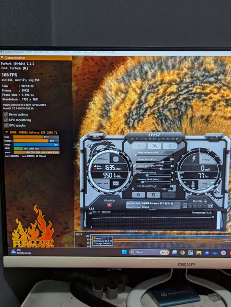231x307 pixels.
Task: Click the FurMark temp 77°C bar
Action: (36, 137)
